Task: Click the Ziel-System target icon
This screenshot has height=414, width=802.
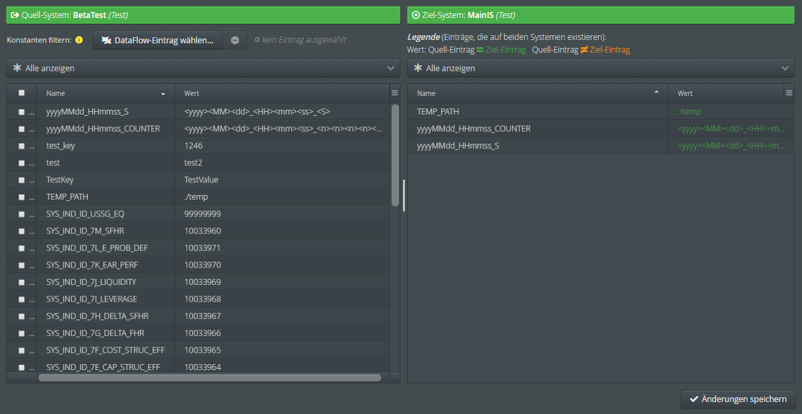Action: click(x=416, y=15)
